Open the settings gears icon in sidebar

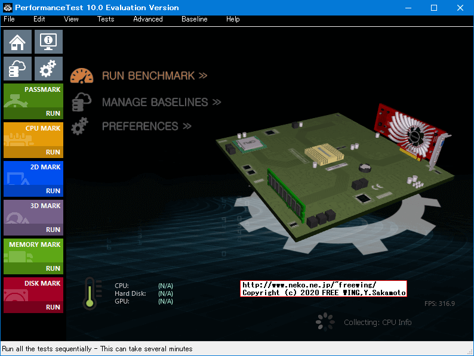tap(49, 69)
